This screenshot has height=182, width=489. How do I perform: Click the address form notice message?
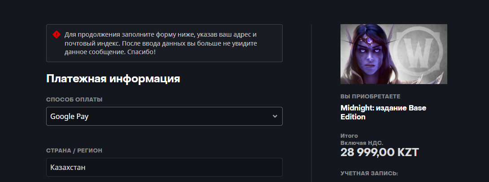click(164, 43)
